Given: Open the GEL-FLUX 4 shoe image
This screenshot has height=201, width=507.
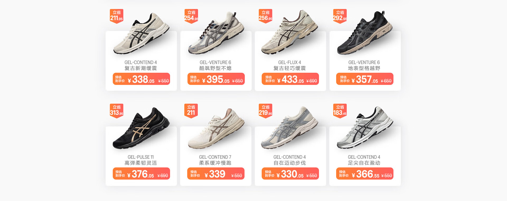Looking at the screenshot, I should pyautogui.click(x=290, y=32).
